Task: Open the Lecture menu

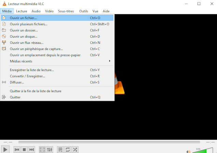Action: pyautogui.click(x=21, y=11)
